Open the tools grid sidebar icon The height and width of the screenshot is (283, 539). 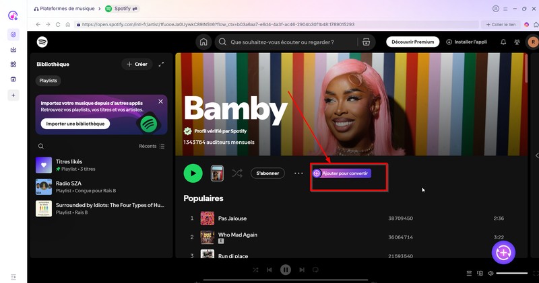pos(13,65)
